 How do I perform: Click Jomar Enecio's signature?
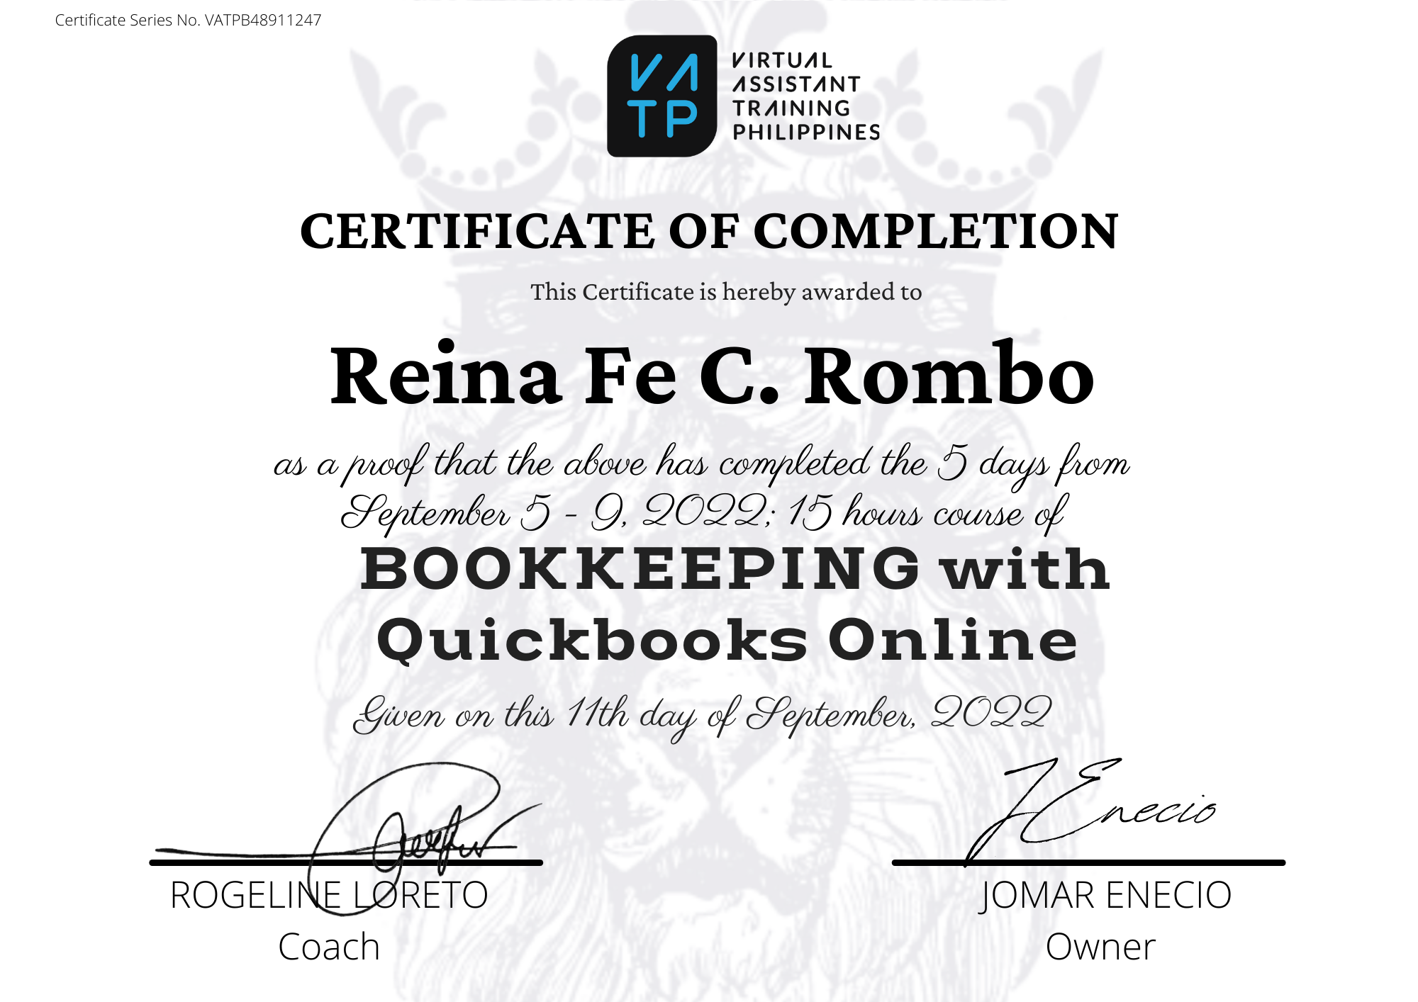1090,811
